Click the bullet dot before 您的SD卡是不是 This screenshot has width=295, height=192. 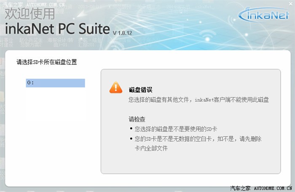[x=131, y=139]
